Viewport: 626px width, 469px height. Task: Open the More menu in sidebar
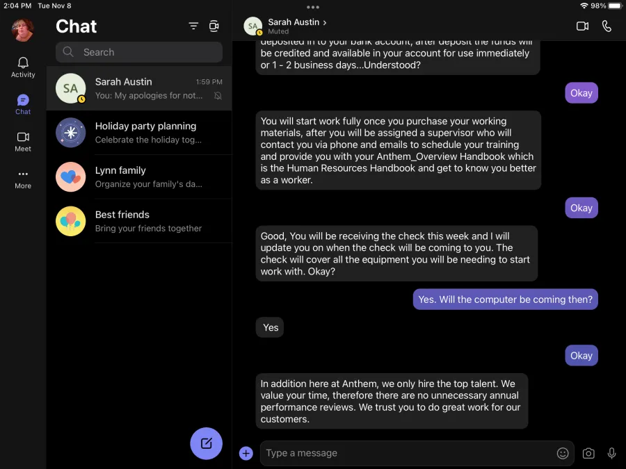(x=23, y=179)
